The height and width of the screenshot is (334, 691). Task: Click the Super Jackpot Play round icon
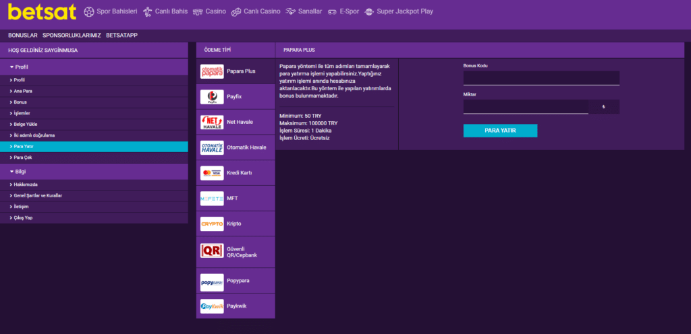(369, 12)
